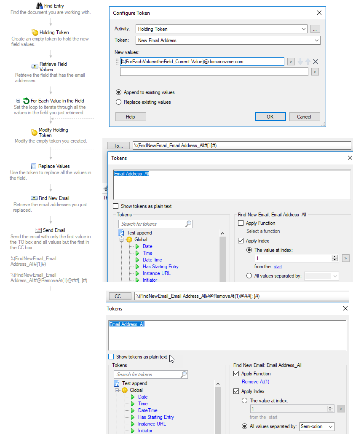The image size is (353, 434).
Task: Click the Find New Email activity icon
Action: pyautogui.click(x=34, y=198)
